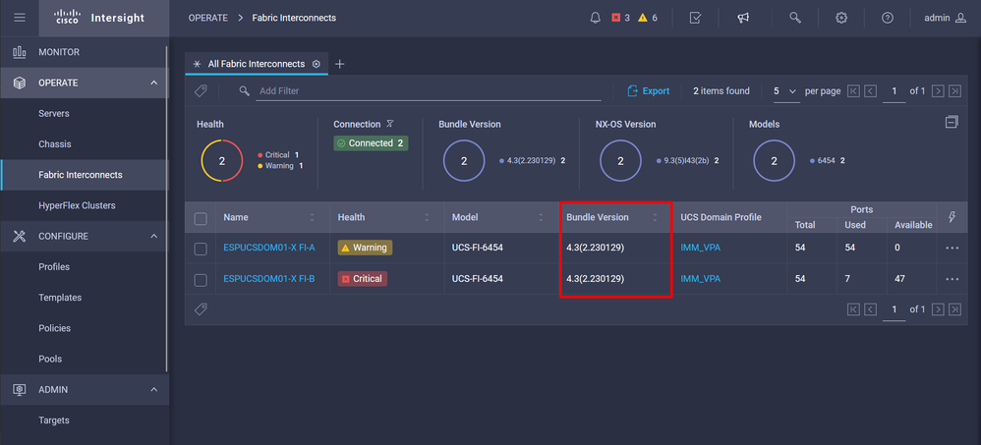Sort table by Health column

(427, 217)
